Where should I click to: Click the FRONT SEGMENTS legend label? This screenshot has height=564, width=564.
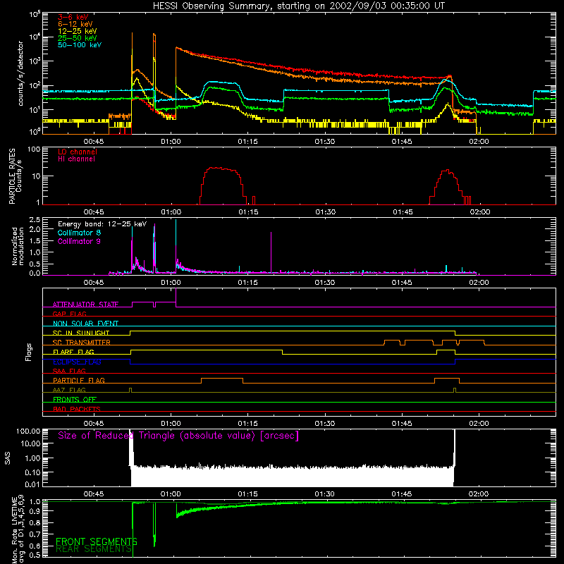[97, 541]
